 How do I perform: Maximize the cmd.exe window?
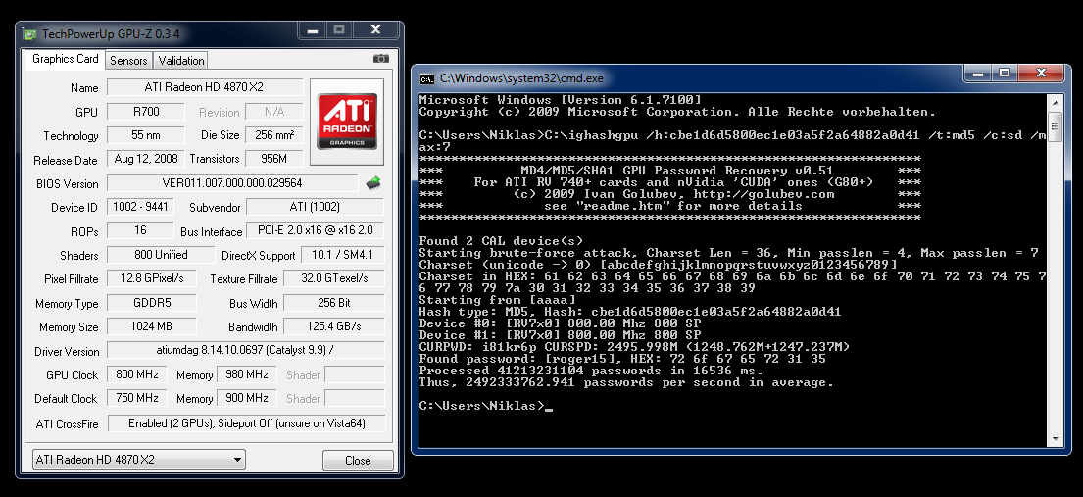[1004, 72]
